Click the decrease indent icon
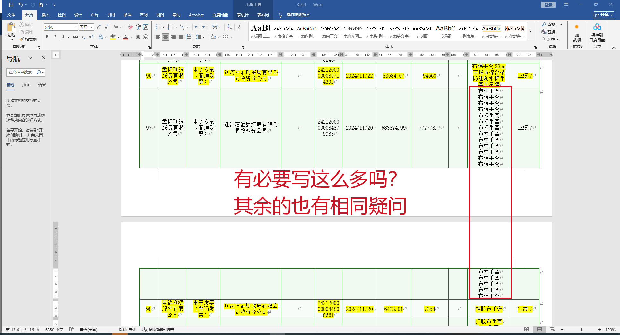The image size is (620, 335). click(x=197, y=27)
